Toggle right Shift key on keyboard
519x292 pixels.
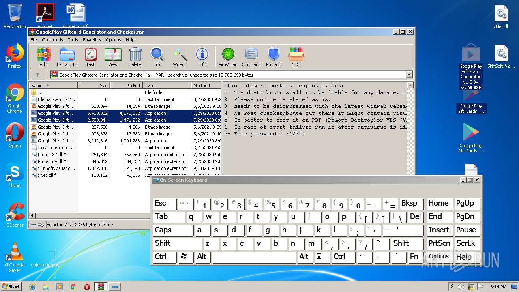coord(407,244)
